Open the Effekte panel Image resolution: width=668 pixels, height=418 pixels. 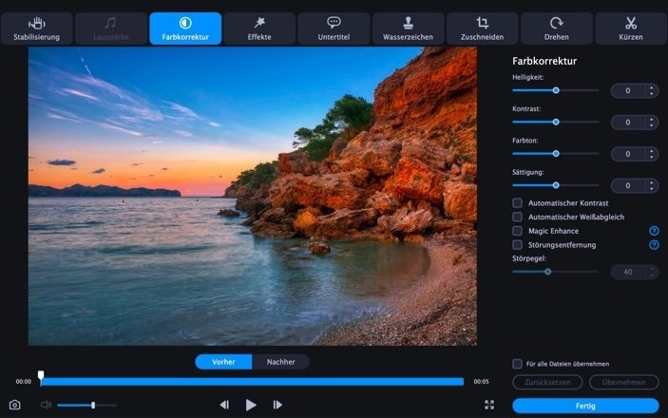point(259,28)
